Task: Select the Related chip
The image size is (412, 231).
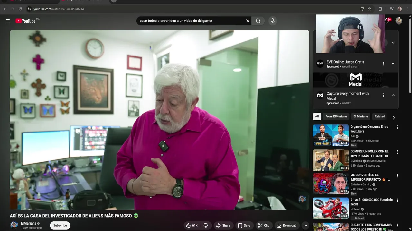Action: (380, 116)
